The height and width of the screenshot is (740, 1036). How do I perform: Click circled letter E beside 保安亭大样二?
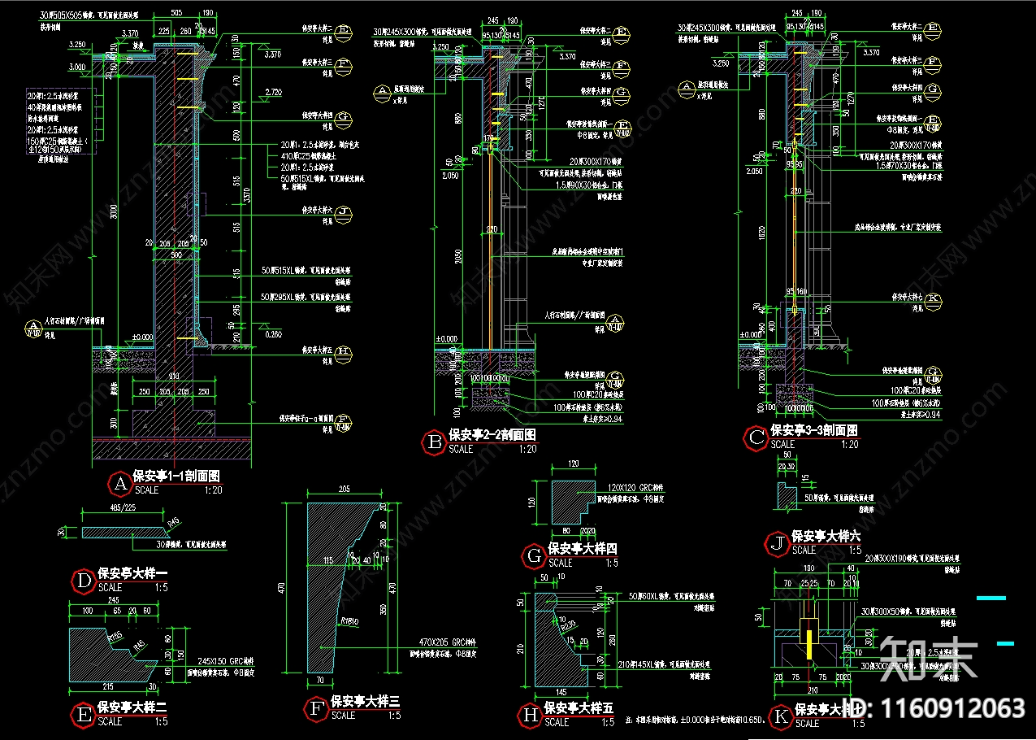84,715
